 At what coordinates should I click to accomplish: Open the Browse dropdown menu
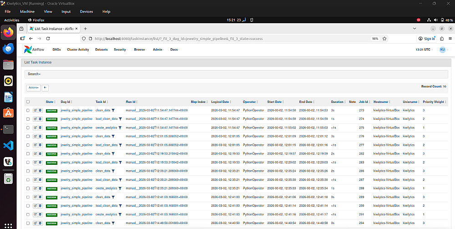(140, 50)
